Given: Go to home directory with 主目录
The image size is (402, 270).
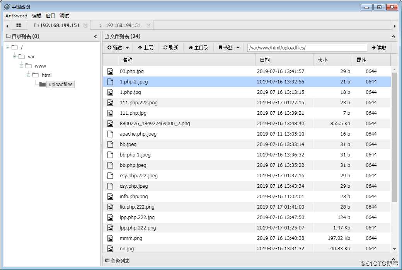Looking at the screenshot, I should click(198, 48).
